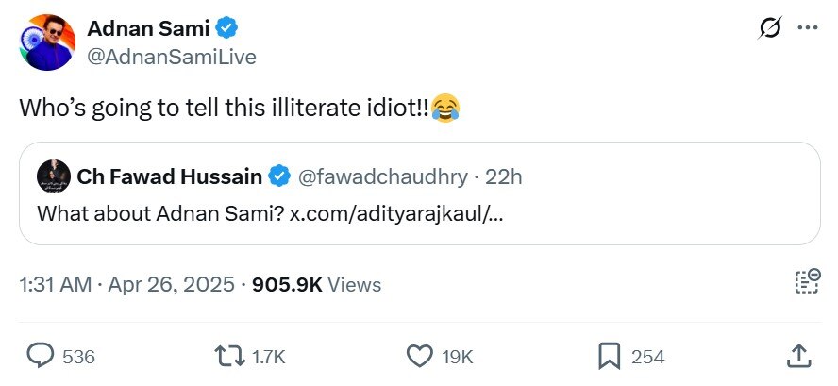838x386 pixels.
Task: Open the @AdnanSamiLive handle link
Action: [x=171, y=57]
